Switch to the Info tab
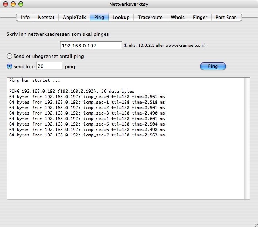The image size is (258, 227). coord(25,17)
